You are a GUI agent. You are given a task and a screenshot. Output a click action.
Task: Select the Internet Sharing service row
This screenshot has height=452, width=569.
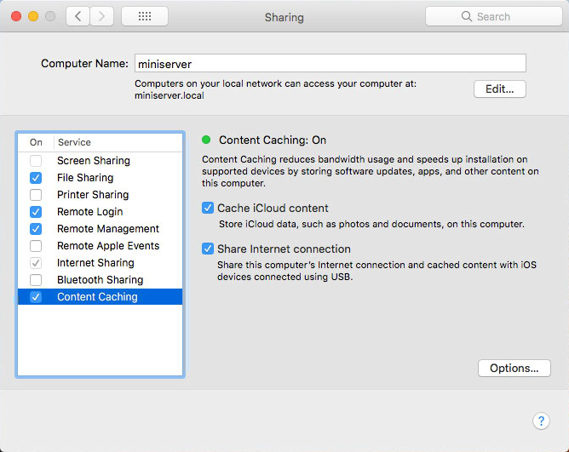click(x=101, y=263)
